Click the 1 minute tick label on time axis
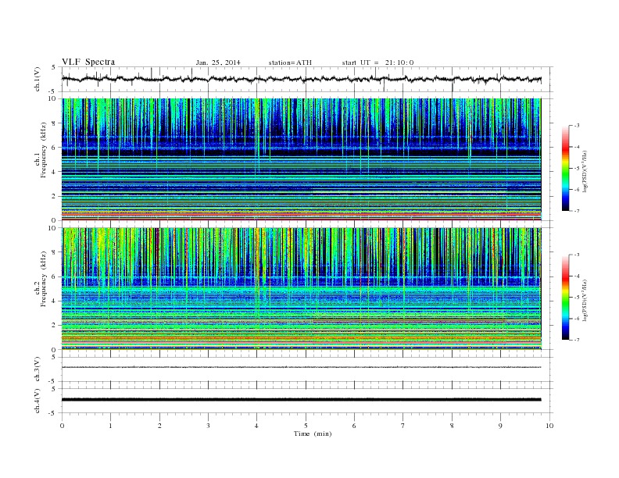 click(110, 426)
